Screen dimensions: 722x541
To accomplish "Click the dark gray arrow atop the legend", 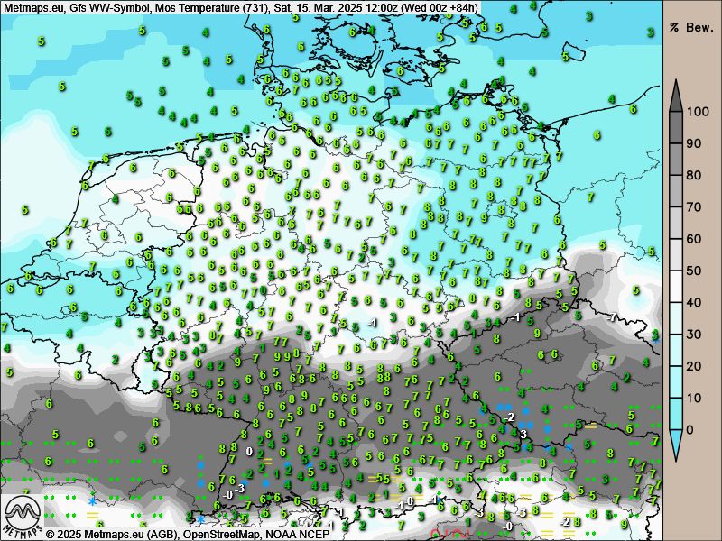I will [676, 94].
